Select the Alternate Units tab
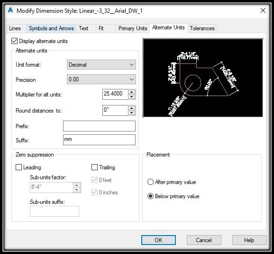The image size is (274, 254). tap(168, 27)
